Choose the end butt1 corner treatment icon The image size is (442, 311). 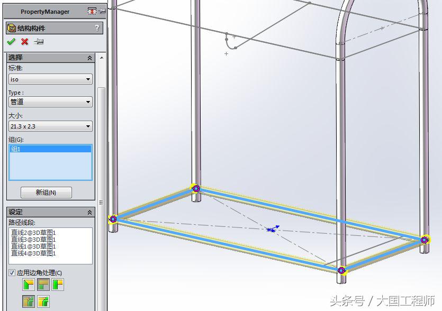coord(43,284)
